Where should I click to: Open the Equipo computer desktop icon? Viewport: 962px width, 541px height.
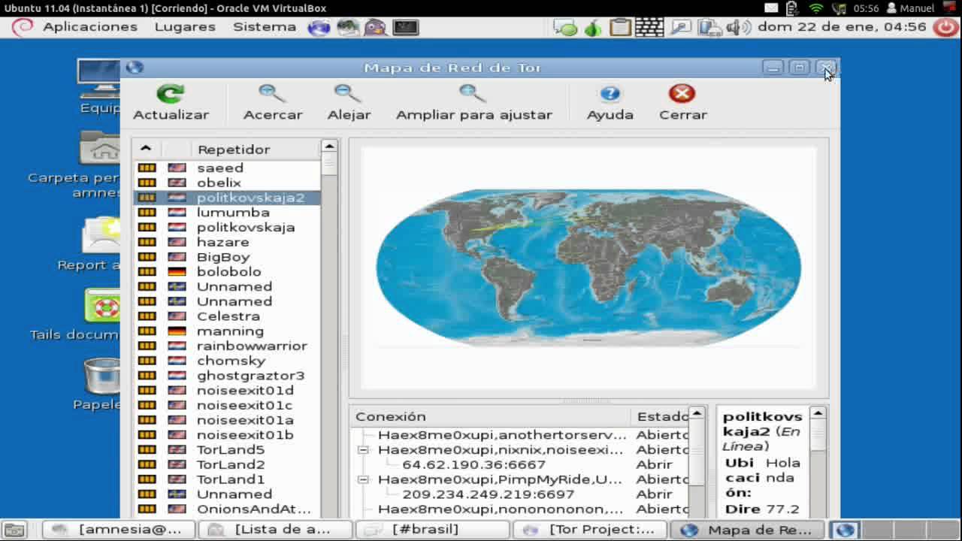(x=100, y=79)
